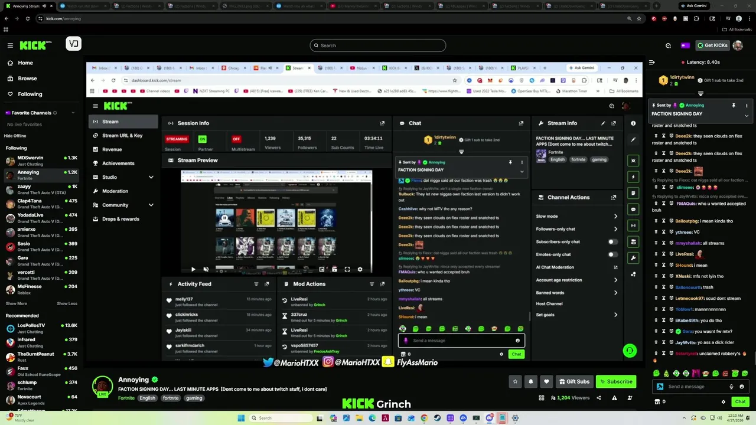756x425 pixels.
Task: Click the microphone icon in chat input
Action: tap(731, 387)
